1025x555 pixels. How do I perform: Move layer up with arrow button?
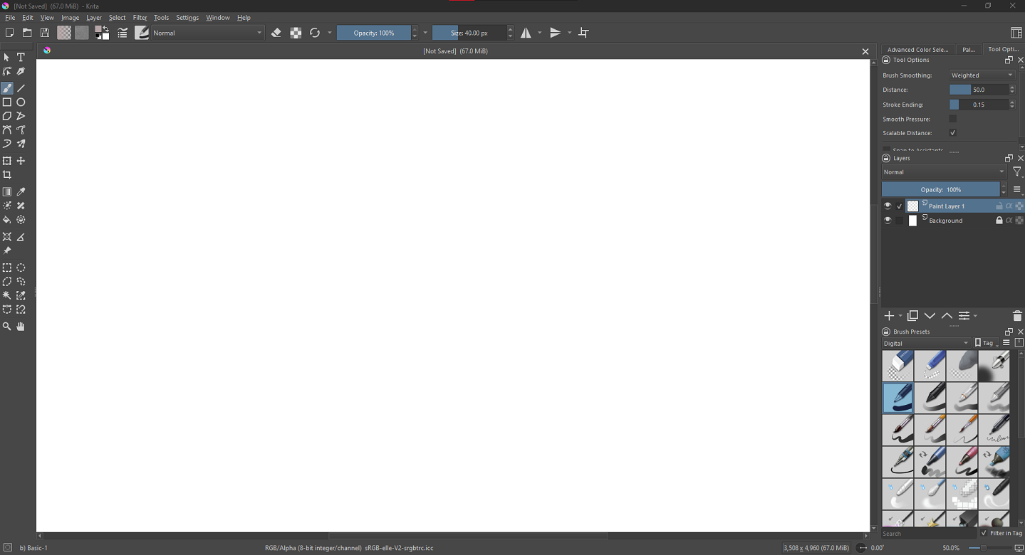pyautogui.click(x=947, y=316)
